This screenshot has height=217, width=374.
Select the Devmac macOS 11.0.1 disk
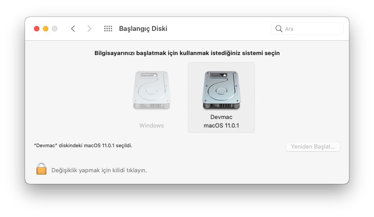click(221, 98)
